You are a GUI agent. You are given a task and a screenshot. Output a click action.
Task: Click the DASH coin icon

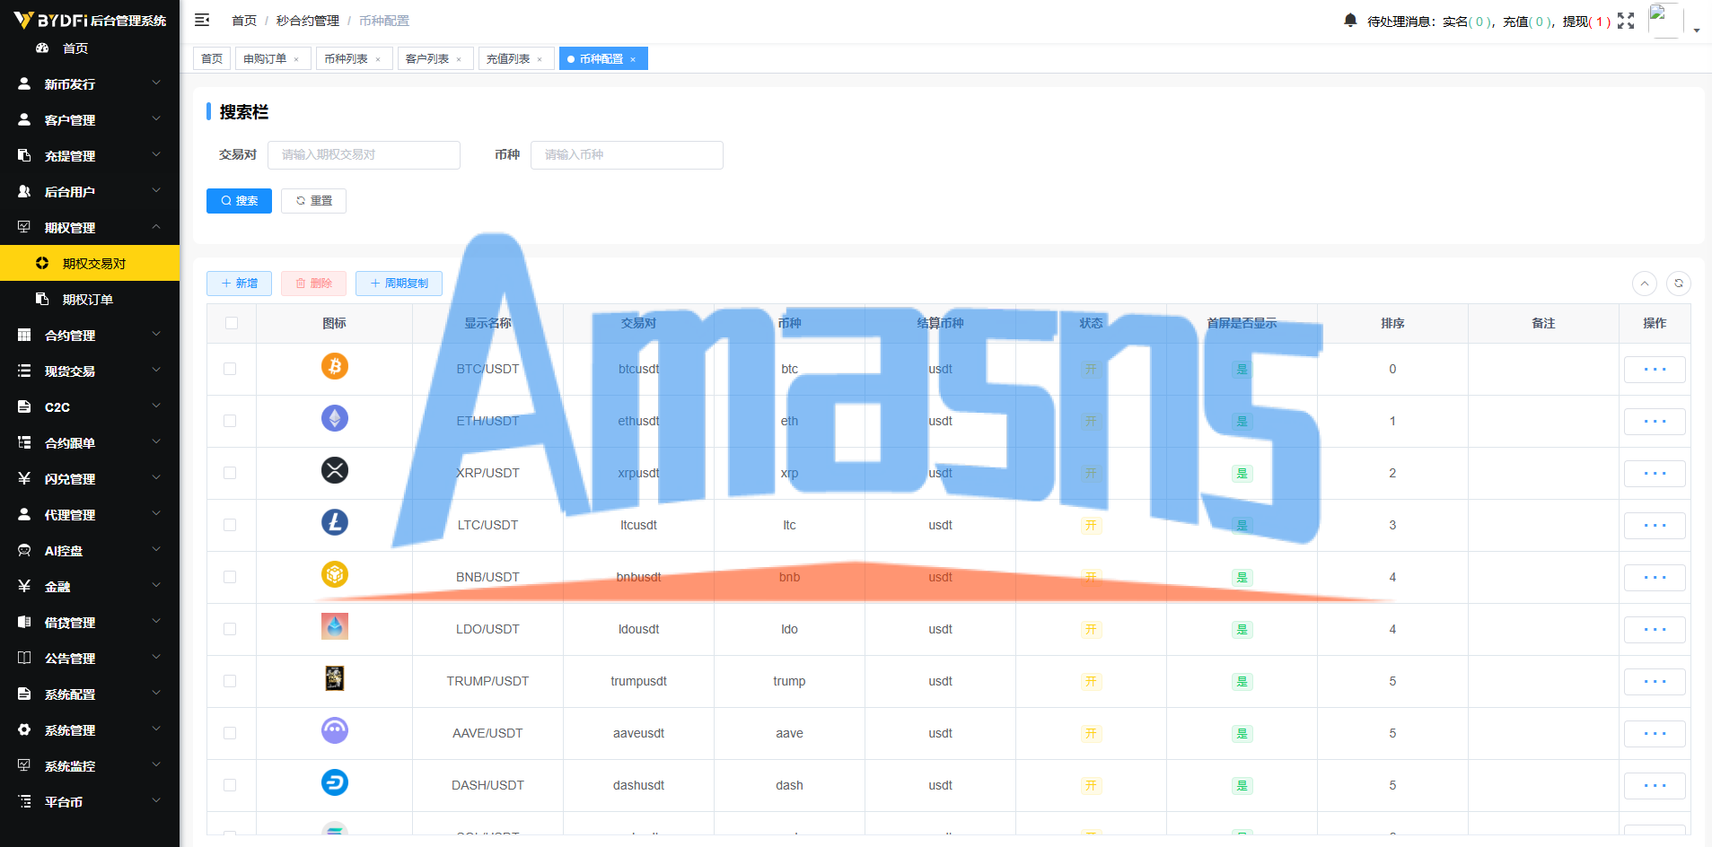tap(335, 782)
